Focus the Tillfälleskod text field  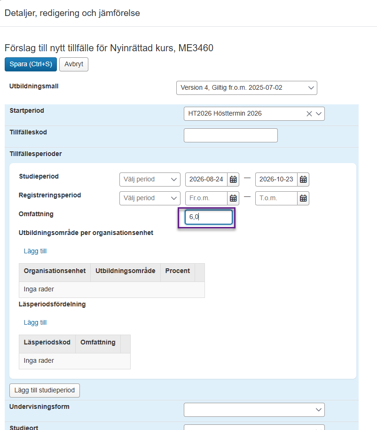tap(230, 135)
